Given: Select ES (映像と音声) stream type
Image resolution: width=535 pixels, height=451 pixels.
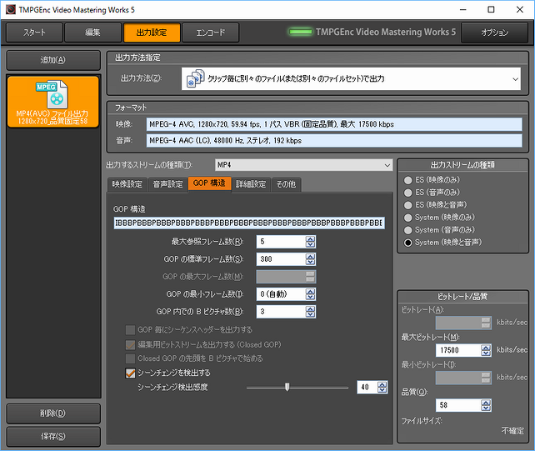Looking at the screenshot, I should click(407, 205).
